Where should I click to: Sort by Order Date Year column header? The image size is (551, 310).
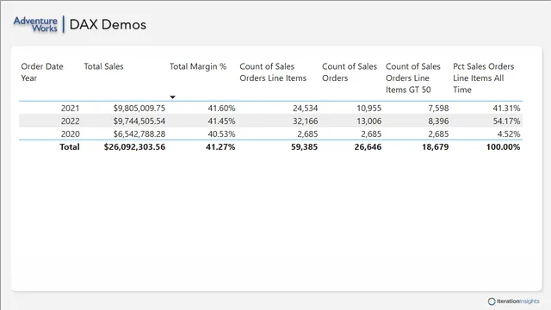pos(42,72)
